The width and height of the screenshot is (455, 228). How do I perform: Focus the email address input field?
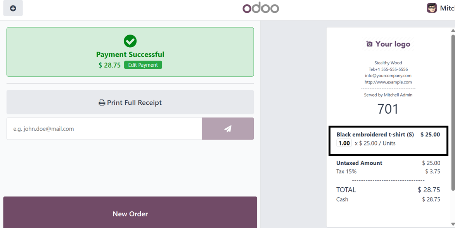click(x=104, y=129)
